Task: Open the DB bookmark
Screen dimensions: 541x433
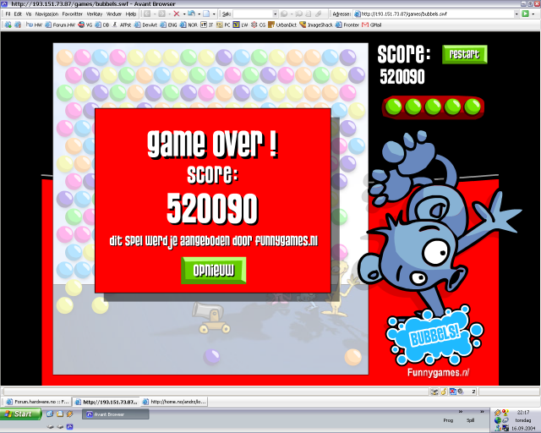Action: coord(102,25)
